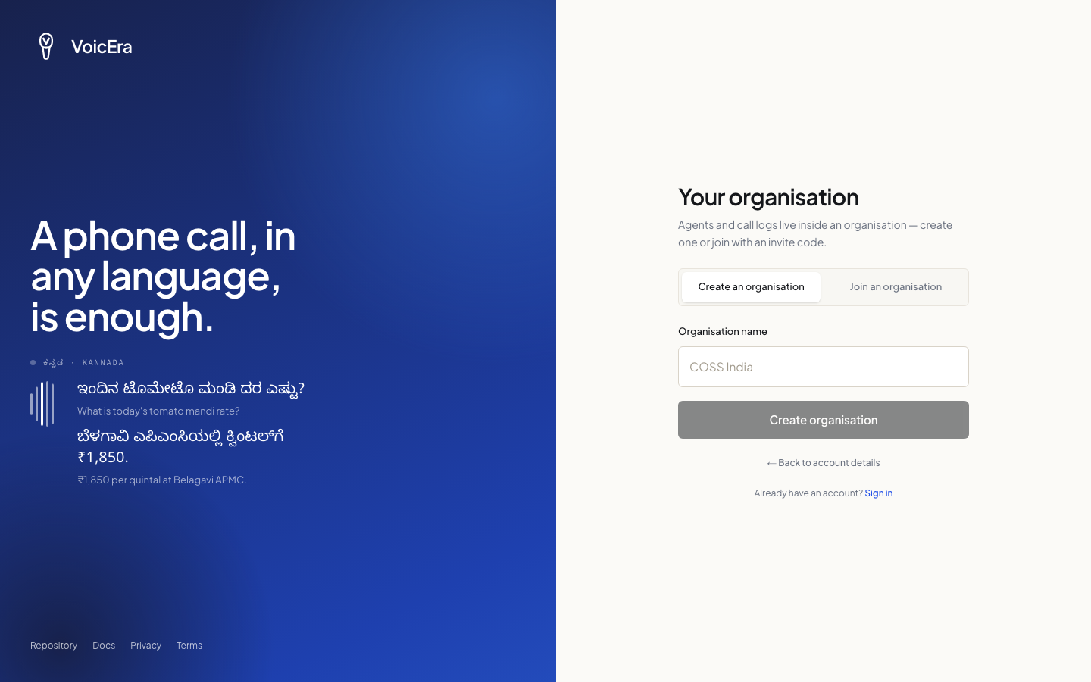Click the left arrow beside Back to account details
The image size is (1091, 682).
point(771,463)
